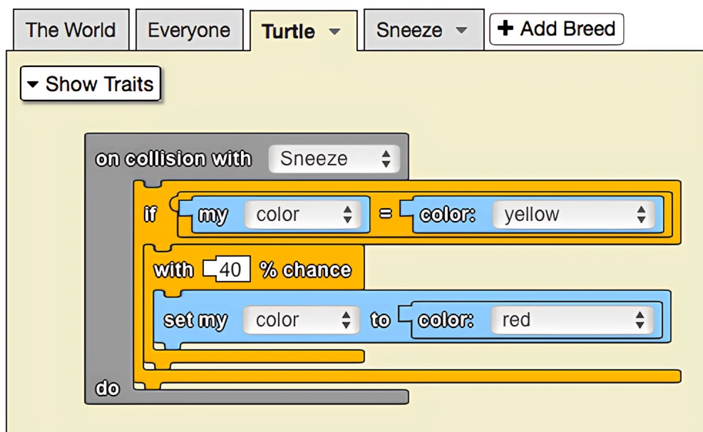Open the trait dropdown in the set my block
Viewport: 703px width, 432px height.
[x=304, y=321]
